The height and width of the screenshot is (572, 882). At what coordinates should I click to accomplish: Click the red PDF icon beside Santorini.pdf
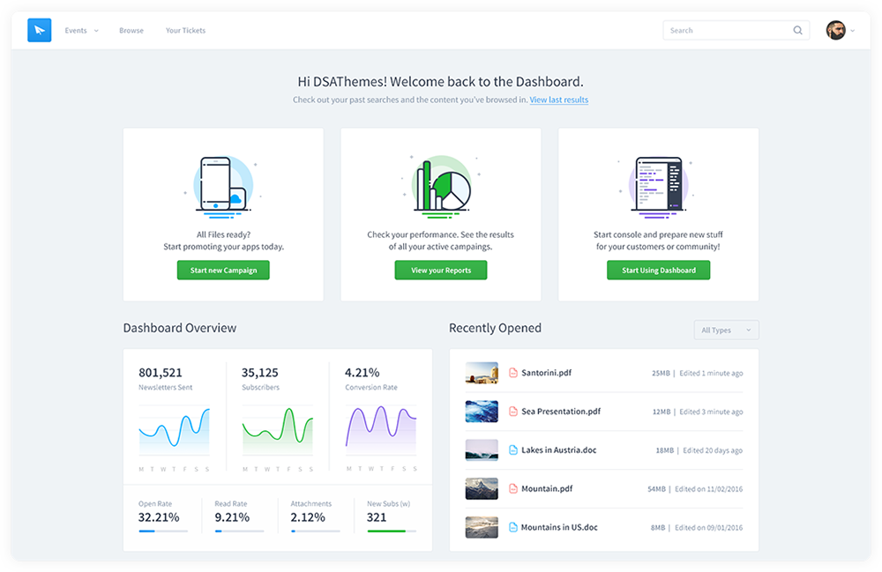513,373
